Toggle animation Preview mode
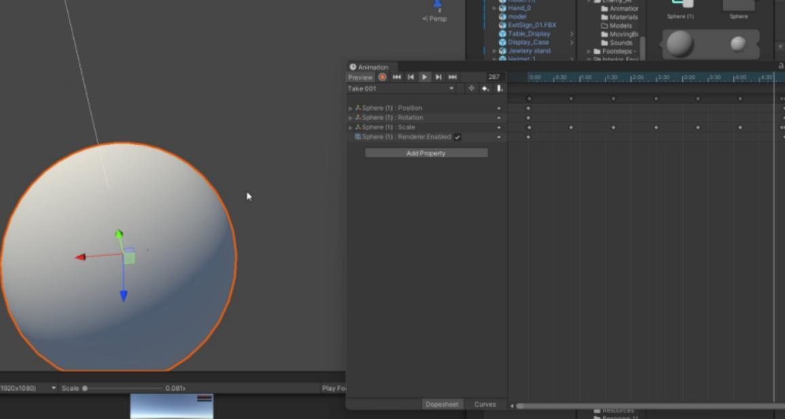This screenshot has height=419, width=785. click(x=361, y=77)
